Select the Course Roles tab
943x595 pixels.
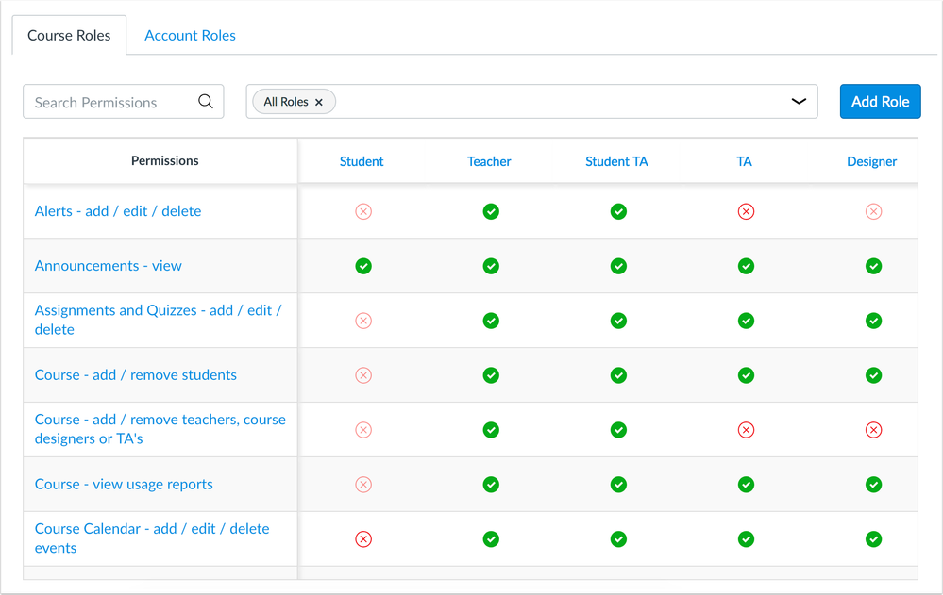coord(68,34)
